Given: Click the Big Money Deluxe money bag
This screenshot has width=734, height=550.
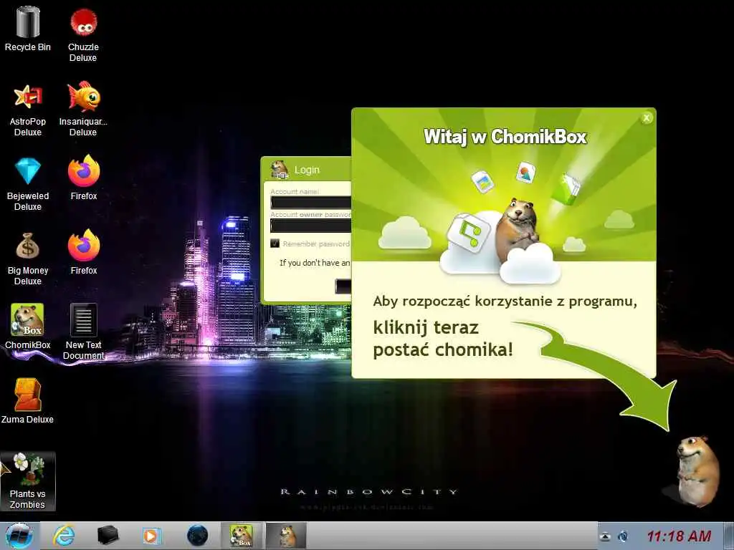Looking at the screenshot, I should click(28, 259).
